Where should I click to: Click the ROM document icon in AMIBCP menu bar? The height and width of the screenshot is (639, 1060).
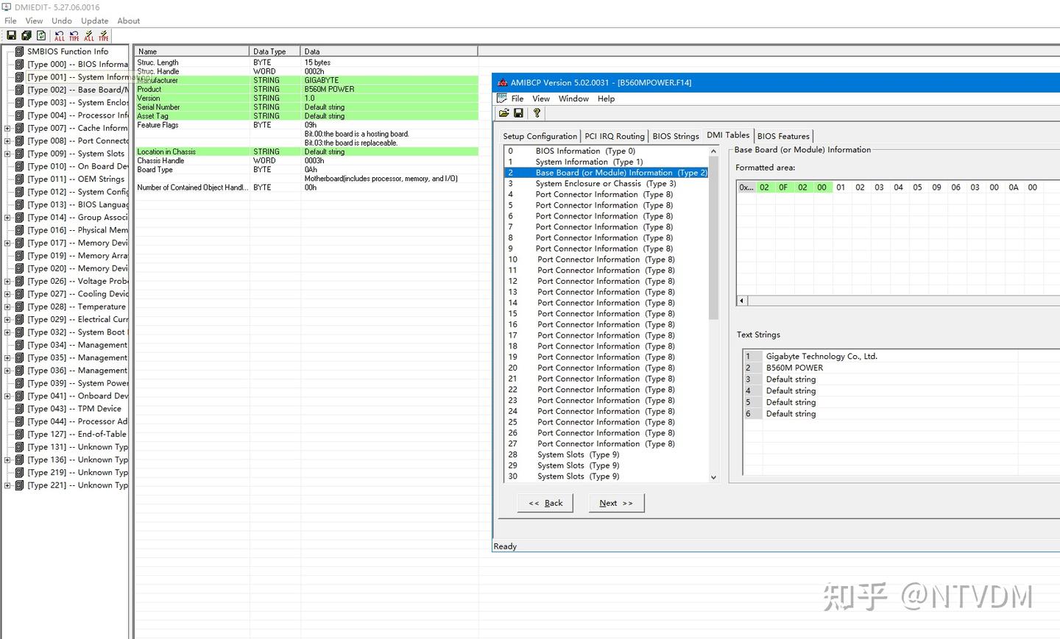click(502, 98)
